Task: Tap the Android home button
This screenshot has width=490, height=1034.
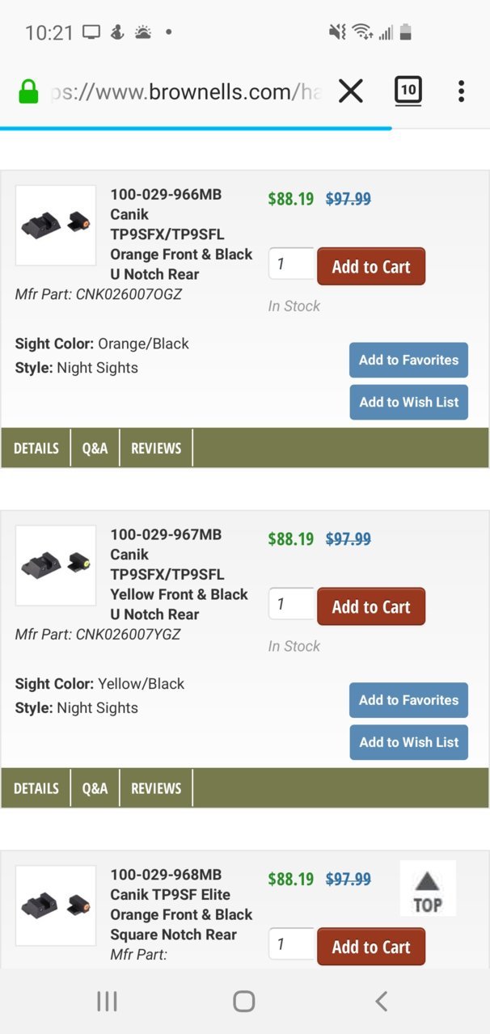Action: 244,1002
